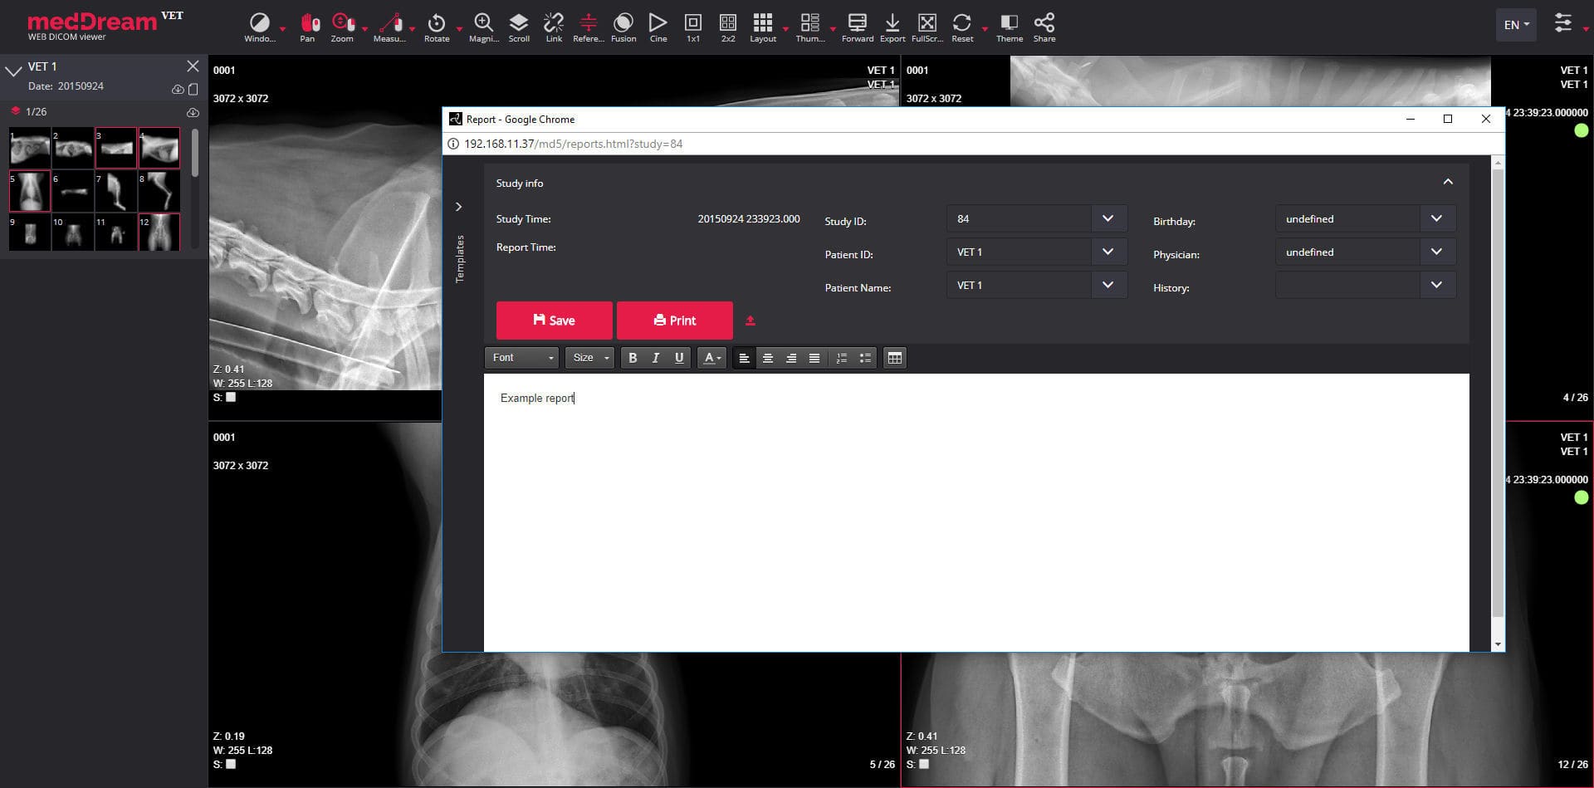Activate the Fusion tool

pyautogui.click(x=623, y=25)
